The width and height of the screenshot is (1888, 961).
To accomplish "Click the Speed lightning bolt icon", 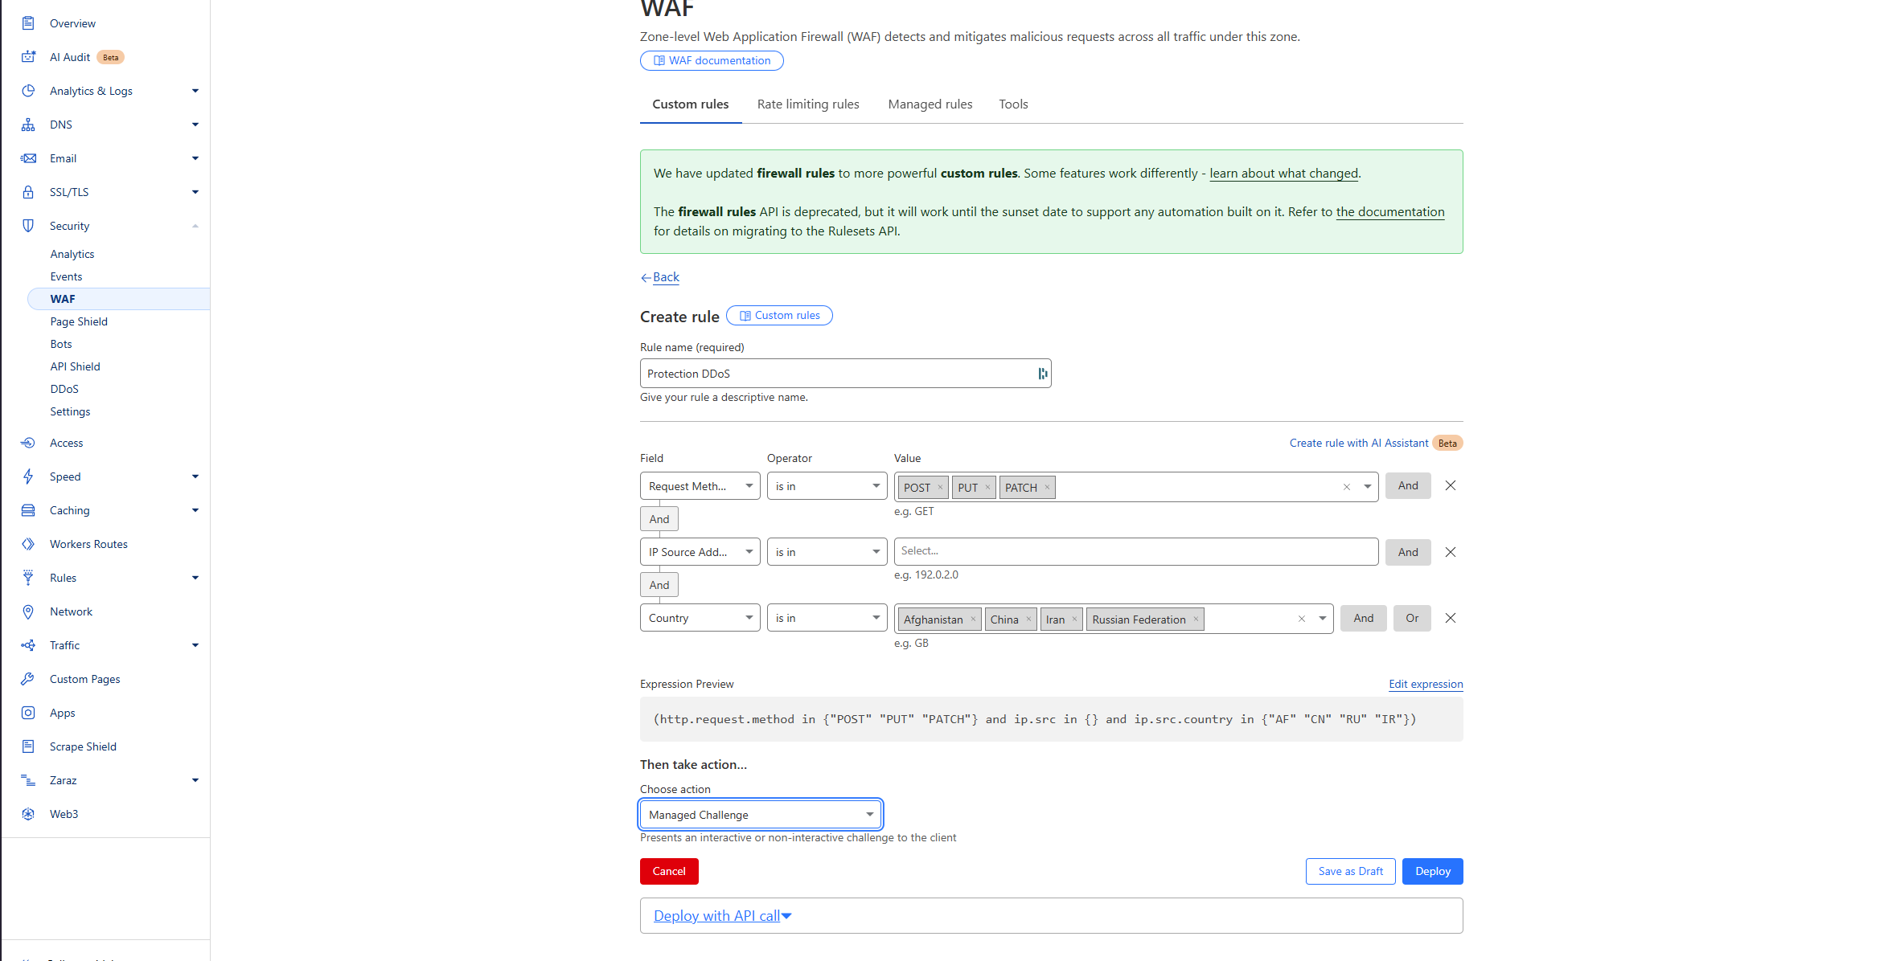I will click(28, 476).
